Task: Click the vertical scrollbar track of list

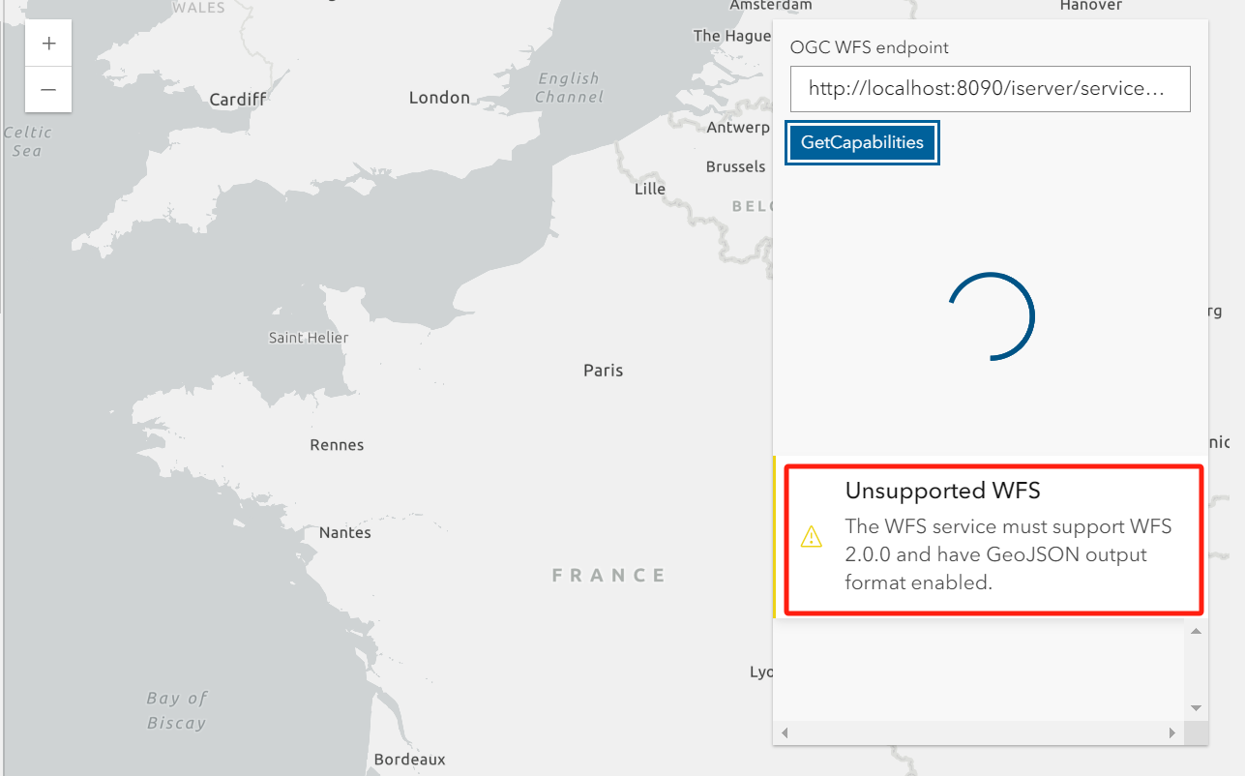Action: click(1196, 670)
